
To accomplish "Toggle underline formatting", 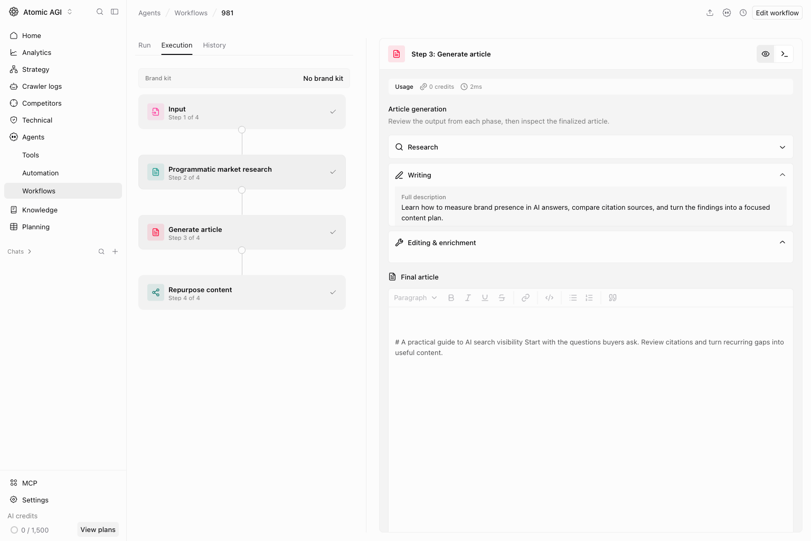I will (485, 298).
